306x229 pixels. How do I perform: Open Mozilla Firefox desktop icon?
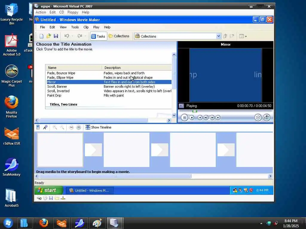(x=11, y=106)
